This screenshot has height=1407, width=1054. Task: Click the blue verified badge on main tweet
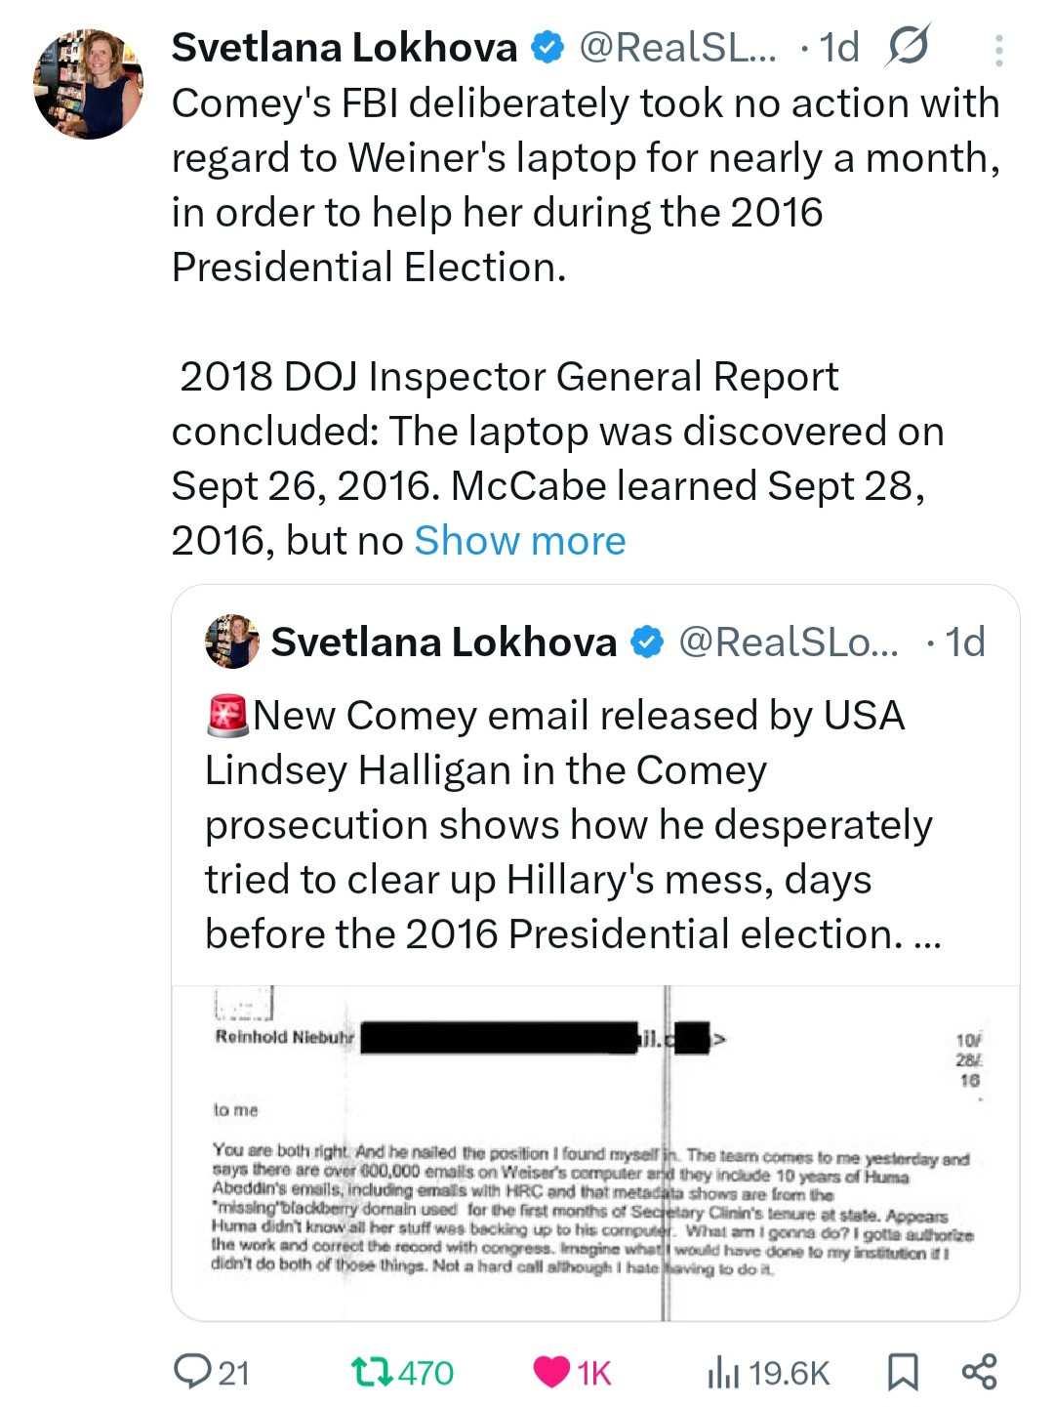[547, 47]
